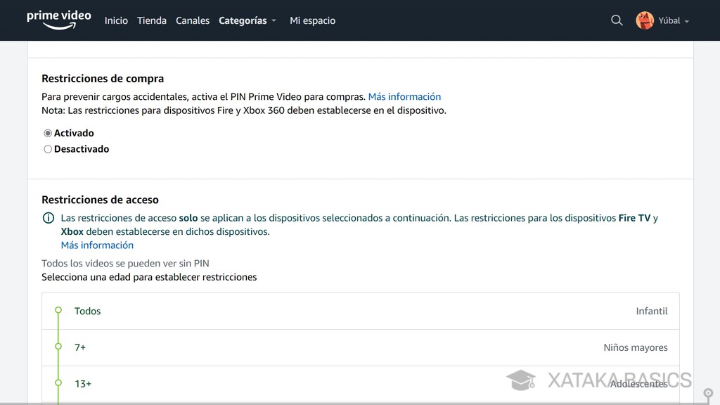This screenshot has width=720, height=405.
Task: Open the Tienda section
Action: (152, 20)
